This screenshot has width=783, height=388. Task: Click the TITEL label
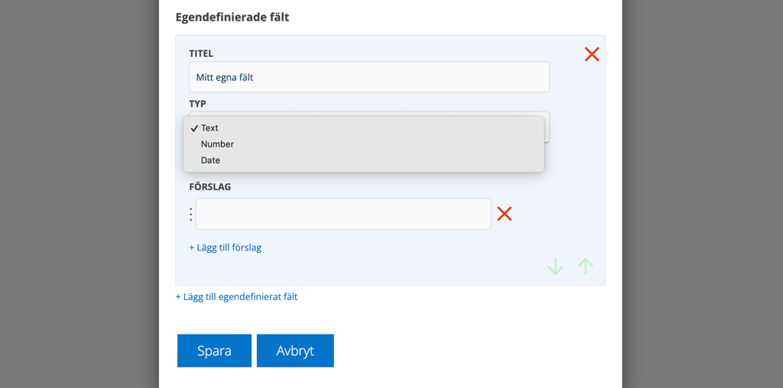click(201, 53)
